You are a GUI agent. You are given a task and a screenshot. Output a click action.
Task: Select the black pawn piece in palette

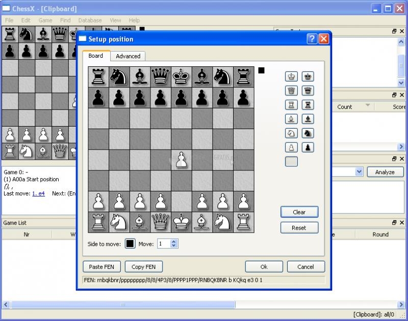[308, 147]
